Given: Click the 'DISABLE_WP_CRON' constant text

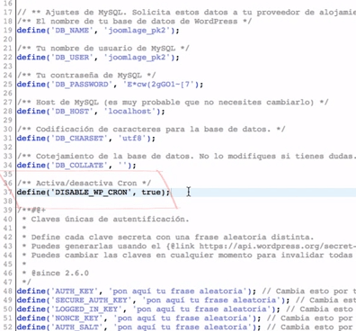Looking at the screenshot, I should [91, 192].
